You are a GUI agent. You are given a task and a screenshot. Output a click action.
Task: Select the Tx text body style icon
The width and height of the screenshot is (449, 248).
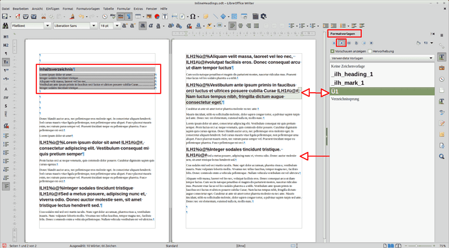click(x=6, y=62)
